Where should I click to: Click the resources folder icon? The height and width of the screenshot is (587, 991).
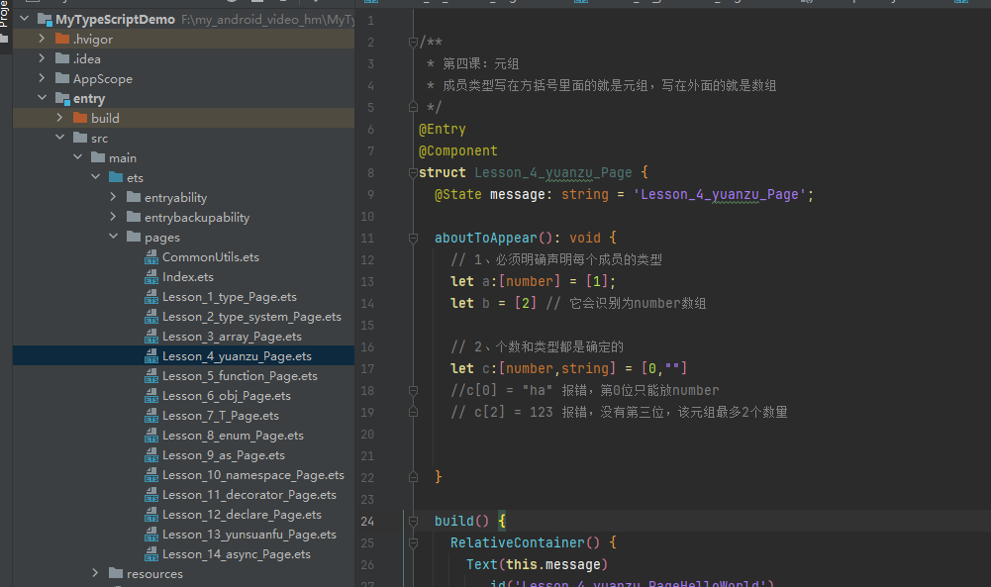pos(116,573)
